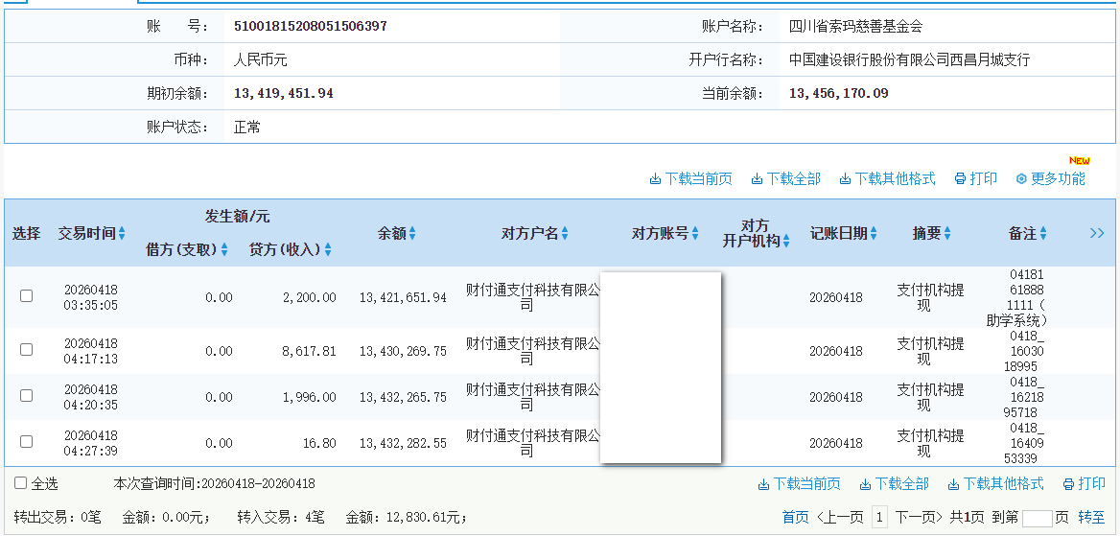This screenshot has height=536, width=1120.
Task: Open 更多功能 gear icon menu
Action: (x=1021, y=179)
